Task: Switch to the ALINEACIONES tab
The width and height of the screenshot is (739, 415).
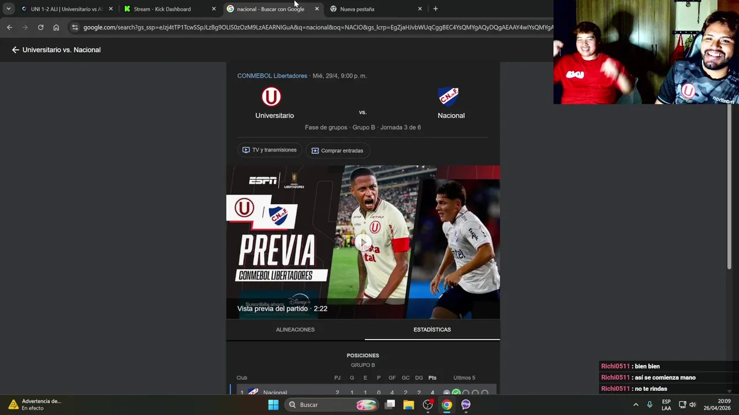Action: (295, 330)
